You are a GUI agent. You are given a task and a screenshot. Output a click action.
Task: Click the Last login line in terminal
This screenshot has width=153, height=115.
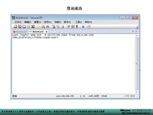coord(53,35)
